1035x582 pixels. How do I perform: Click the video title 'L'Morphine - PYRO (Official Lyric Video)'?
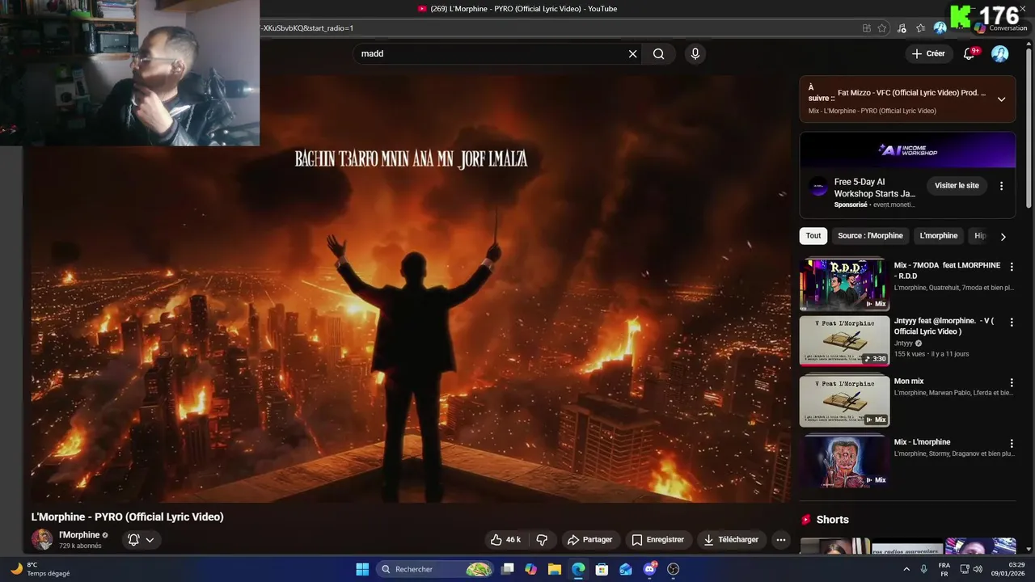(x=127, y=517)
